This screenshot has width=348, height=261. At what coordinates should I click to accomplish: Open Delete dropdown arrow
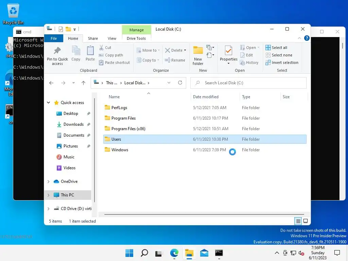click(185, 50)
